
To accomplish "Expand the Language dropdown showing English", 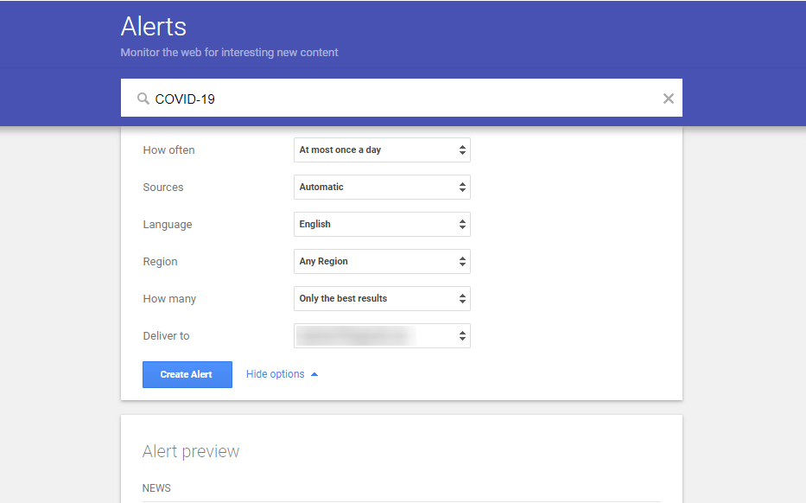I will [382, 225].
